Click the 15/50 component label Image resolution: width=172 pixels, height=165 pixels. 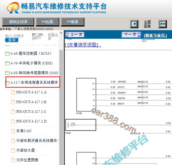pos(68,133)
